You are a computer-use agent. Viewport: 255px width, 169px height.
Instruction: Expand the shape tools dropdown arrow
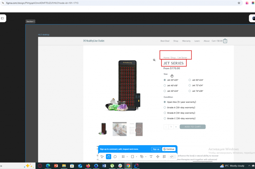136,157
